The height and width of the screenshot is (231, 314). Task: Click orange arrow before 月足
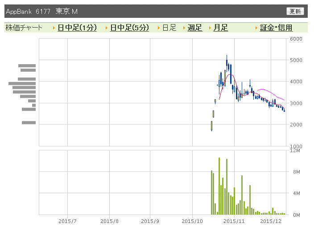coord(210,28)
